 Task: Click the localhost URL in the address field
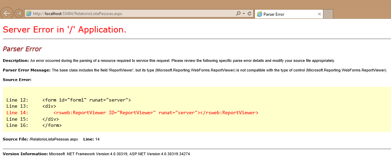[x=78, y=14]
